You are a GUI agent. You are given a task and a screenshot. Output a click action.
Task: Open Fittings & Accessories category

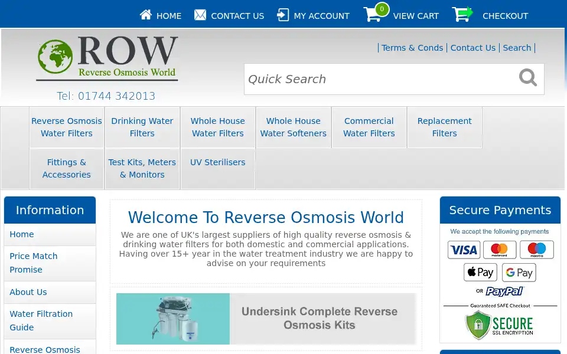67,168
